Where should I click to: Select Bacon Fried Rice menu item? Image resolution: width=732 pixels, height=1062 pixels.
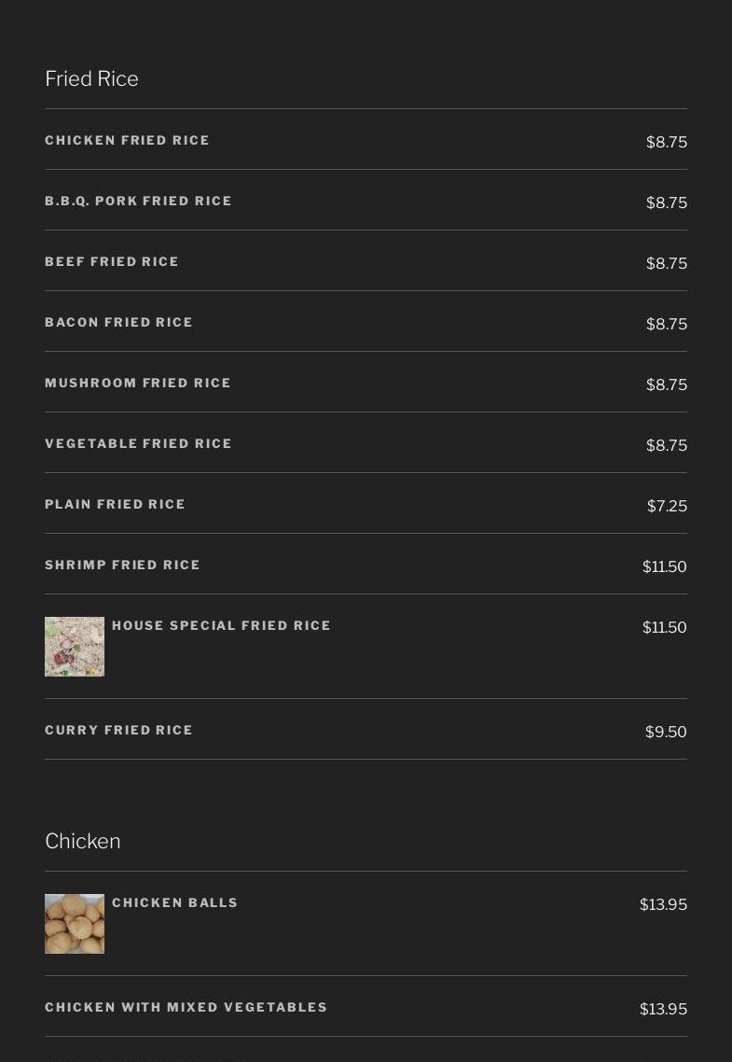118,323
